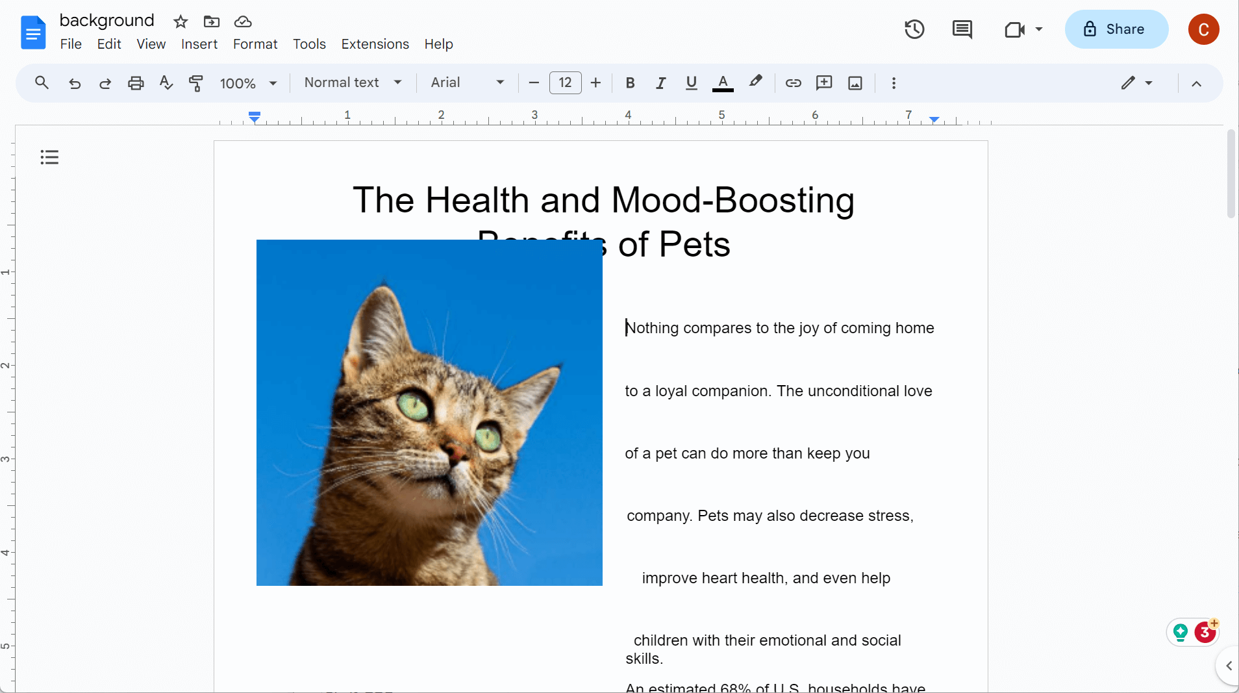Open the Format menu
The width and height of the screenshot is (1239, 693).
coord(255,44)
